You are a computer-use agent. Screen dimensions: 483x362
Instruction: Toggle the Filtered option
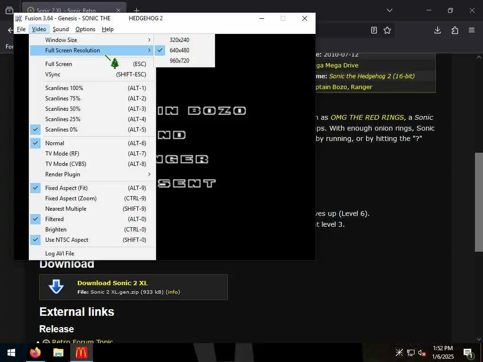click(92, 219)
